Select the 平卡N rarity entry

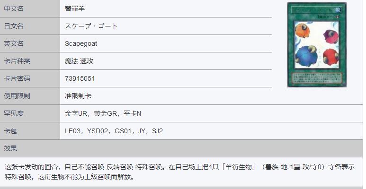(x=132, y=113)
